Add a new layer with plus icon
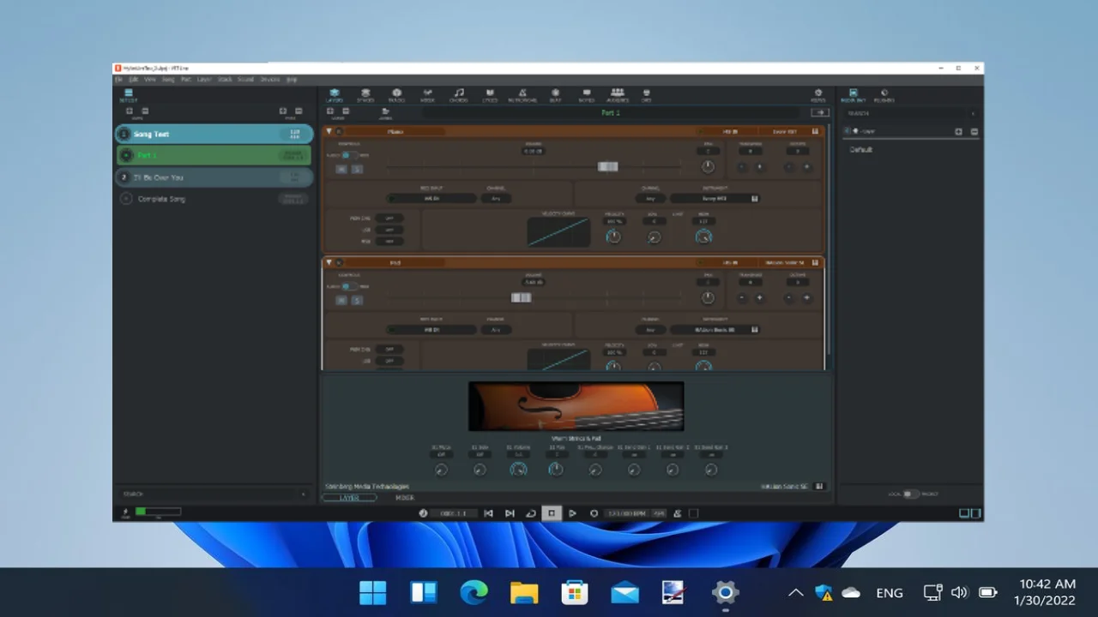 tap(330, 111)
